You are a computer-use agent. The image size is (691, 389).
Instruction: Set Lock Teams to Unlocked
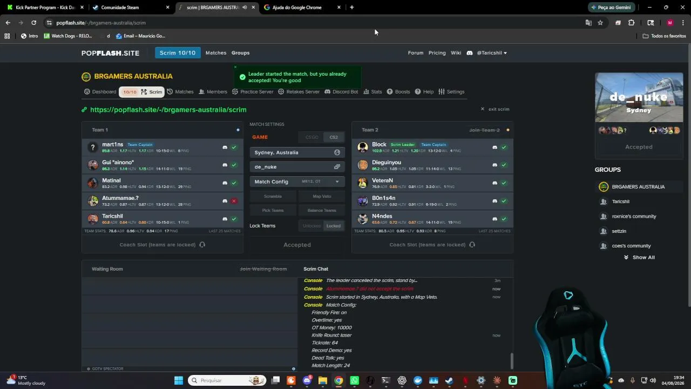click(311, 226)
